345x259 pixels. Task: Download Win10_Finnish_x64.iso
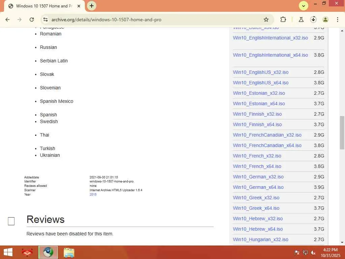pyautogui.click(x=257, y=125)
